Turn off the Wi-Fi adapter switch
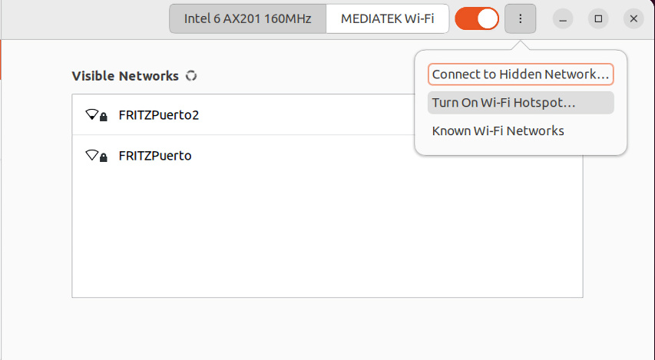Viewport: 655px width, 360px height. [x=477, y=18]
